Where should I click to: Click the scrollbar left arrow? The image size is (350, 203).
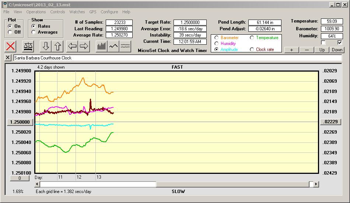[x=37, y=184]
